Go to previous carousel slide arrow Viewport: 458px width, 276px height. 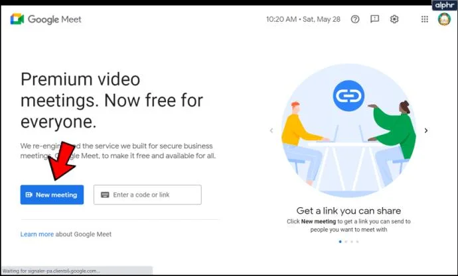271,130
